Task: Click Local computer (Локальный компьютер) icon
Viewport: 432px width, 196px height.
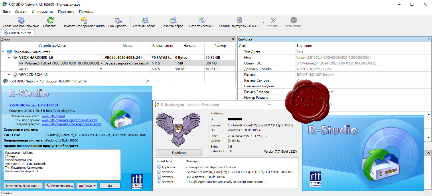Action: coord(9,52)
